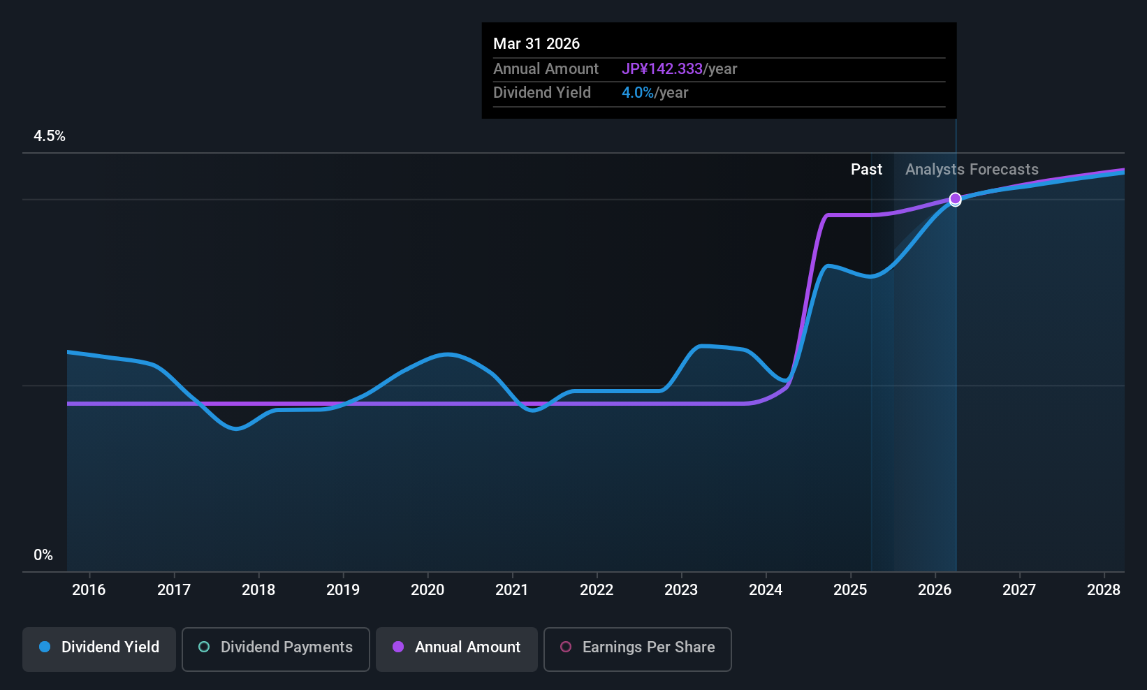The width and height of the screenshot is (1147, 690).
Task: Click the 2024 x-axis label
Action: (766, 590)
